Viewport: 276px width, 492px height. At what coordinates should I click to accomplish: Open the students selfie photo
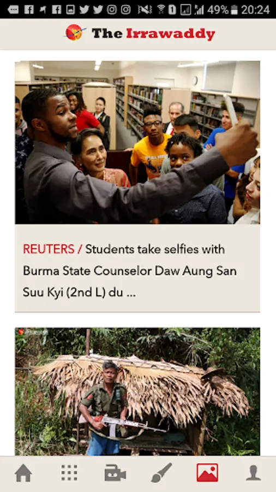pyautogui.click(x=137, y=142)
